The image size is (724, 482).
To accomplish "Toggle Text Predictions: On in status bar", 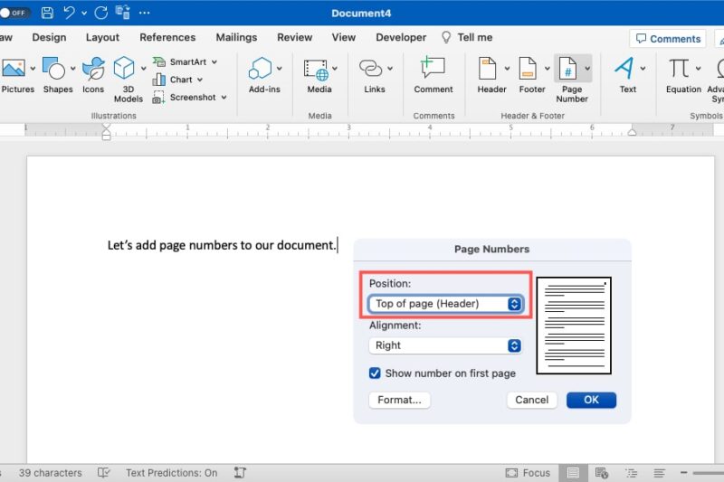I will pos(171,473).
